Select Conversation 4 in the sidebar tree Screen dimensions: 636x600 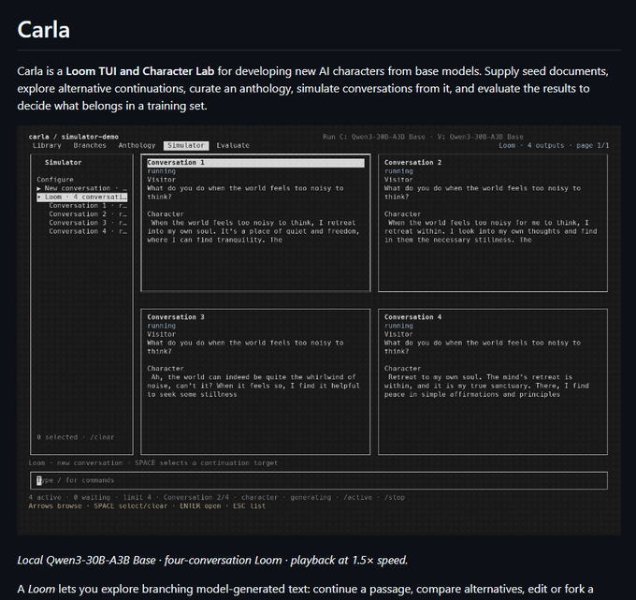click(x=88, y=231)
